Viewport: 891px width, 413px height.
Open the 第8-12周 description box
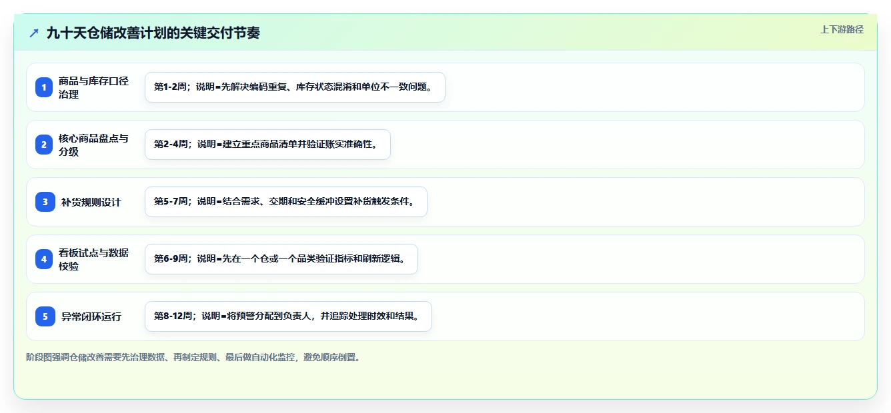pos(288,316)
